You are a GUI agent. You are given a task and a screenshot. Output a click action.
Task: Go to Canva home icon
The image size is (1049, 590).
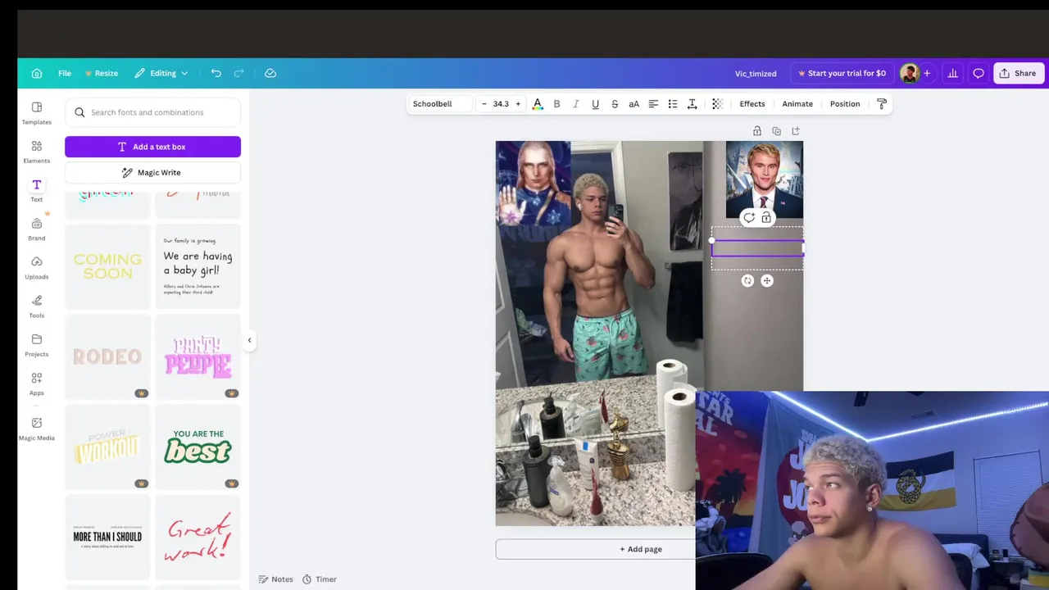click(37, 73)
